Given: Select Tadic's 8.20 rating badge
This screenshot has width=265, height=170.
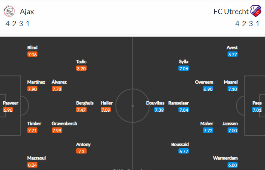Looking at the screenshot, I should click(81, 68).
